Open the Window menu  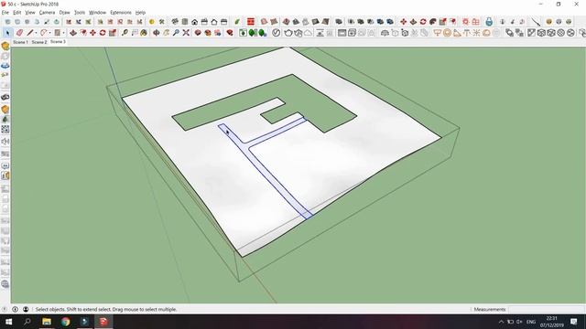(98, 12)
